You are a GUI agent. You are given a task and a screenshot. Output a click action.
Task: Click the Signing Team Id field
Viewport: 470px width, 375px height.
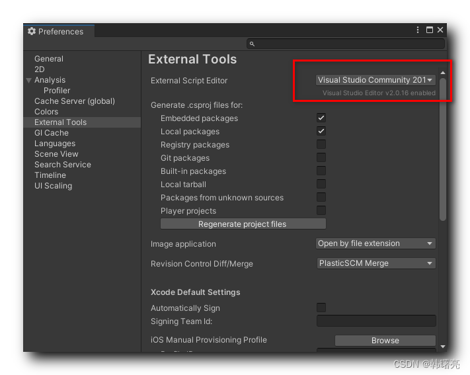(x=376, y=321)
